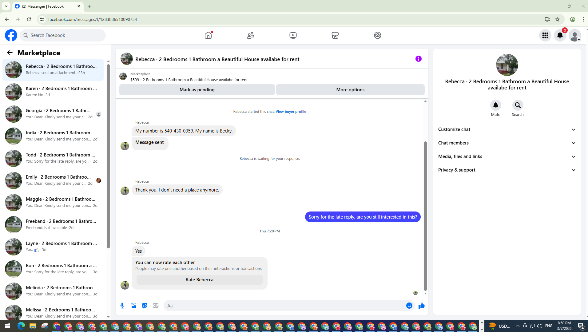Image resolution: width=588 pixels, height=332 pixels.
Task: Expand the Privacy & support section
Action: (507, 170)
